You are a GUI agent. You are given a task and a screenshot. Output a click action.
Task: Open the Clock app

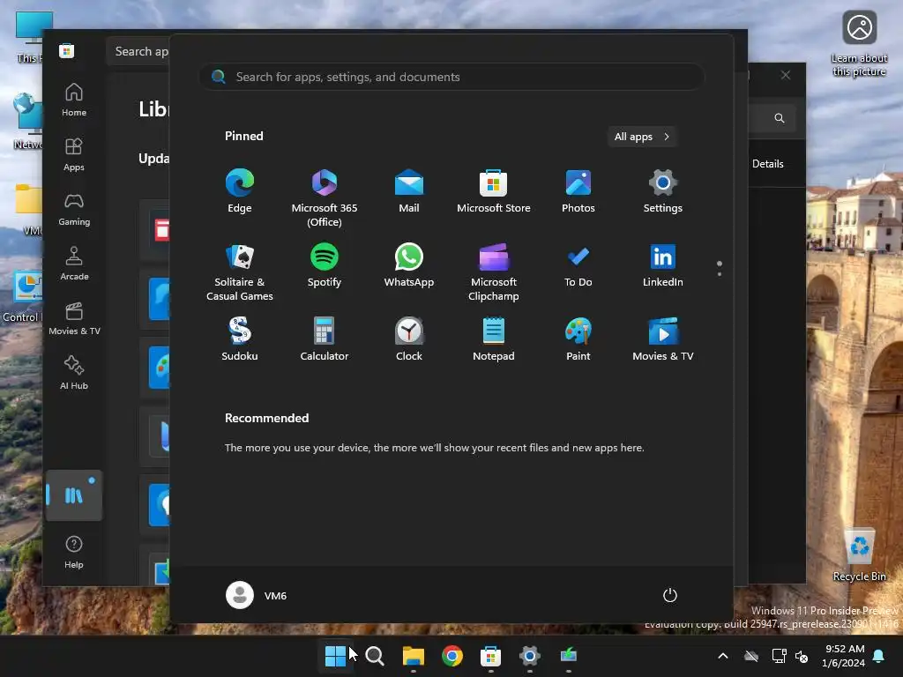coord(409,339)
